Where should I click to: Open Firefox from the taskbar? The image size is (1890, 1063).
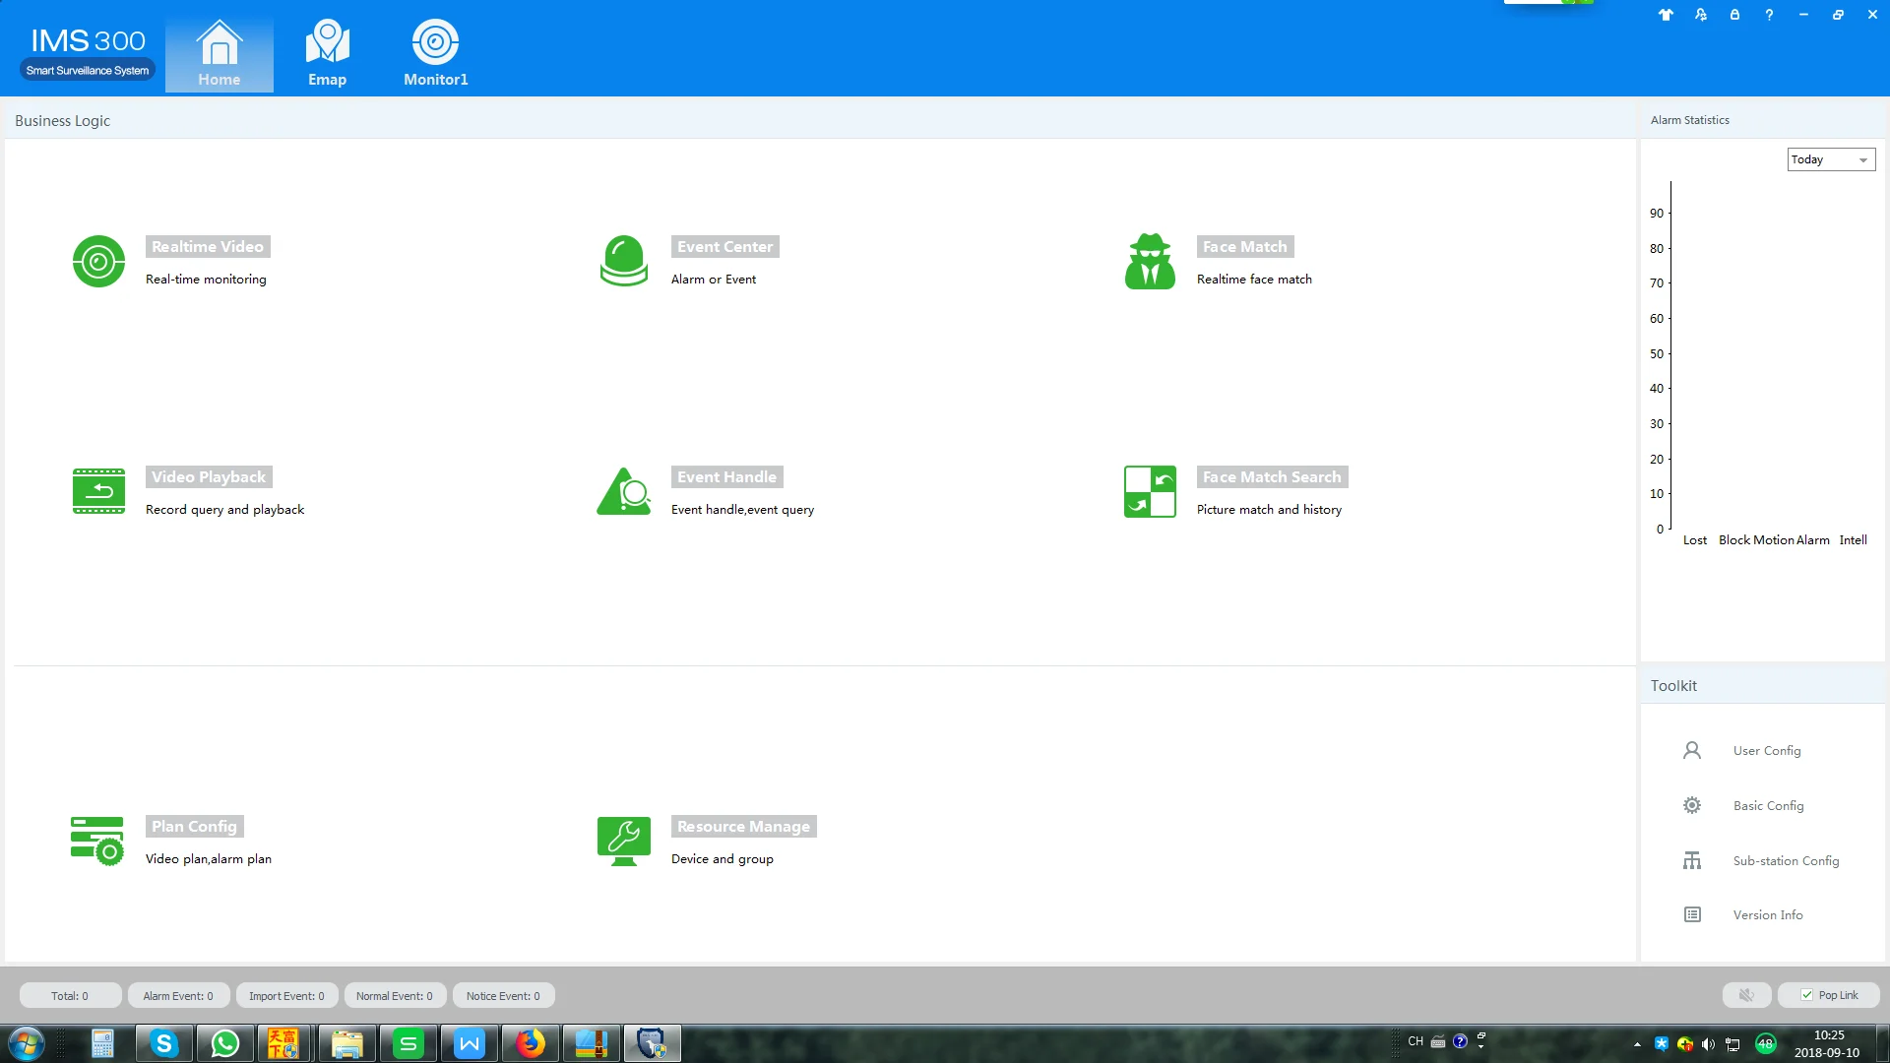point(531,1043)
